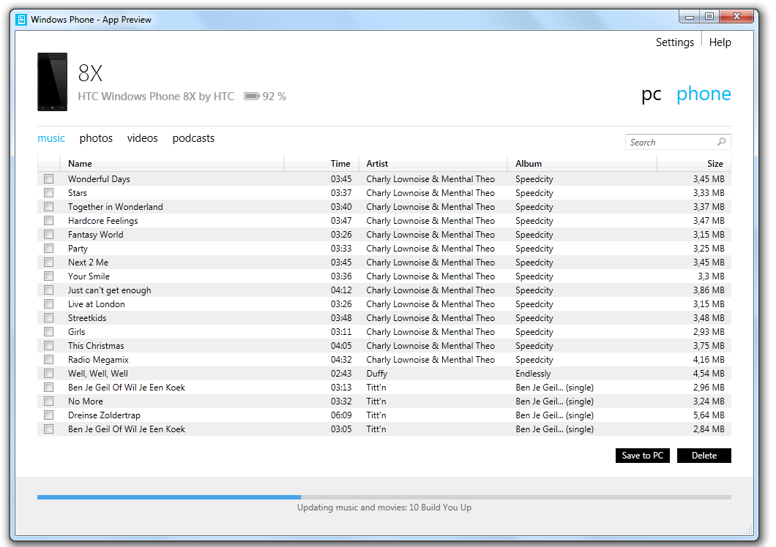Click the magnifier icon in the search box

pyautogui.click(x=722, y=142)
